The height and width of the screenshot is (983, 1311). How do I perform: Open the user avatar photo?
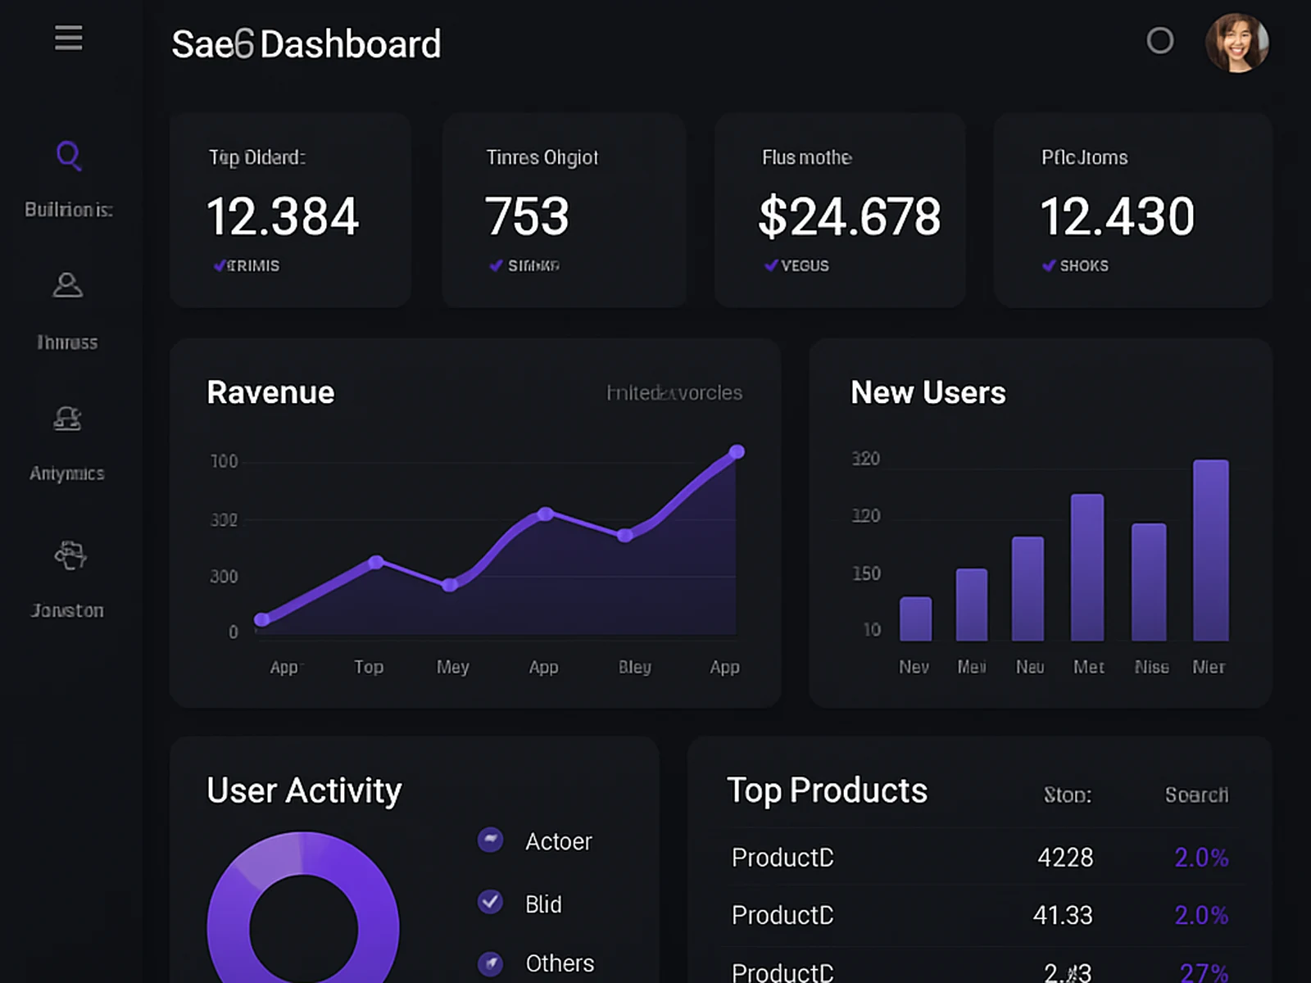[1236, 43]
